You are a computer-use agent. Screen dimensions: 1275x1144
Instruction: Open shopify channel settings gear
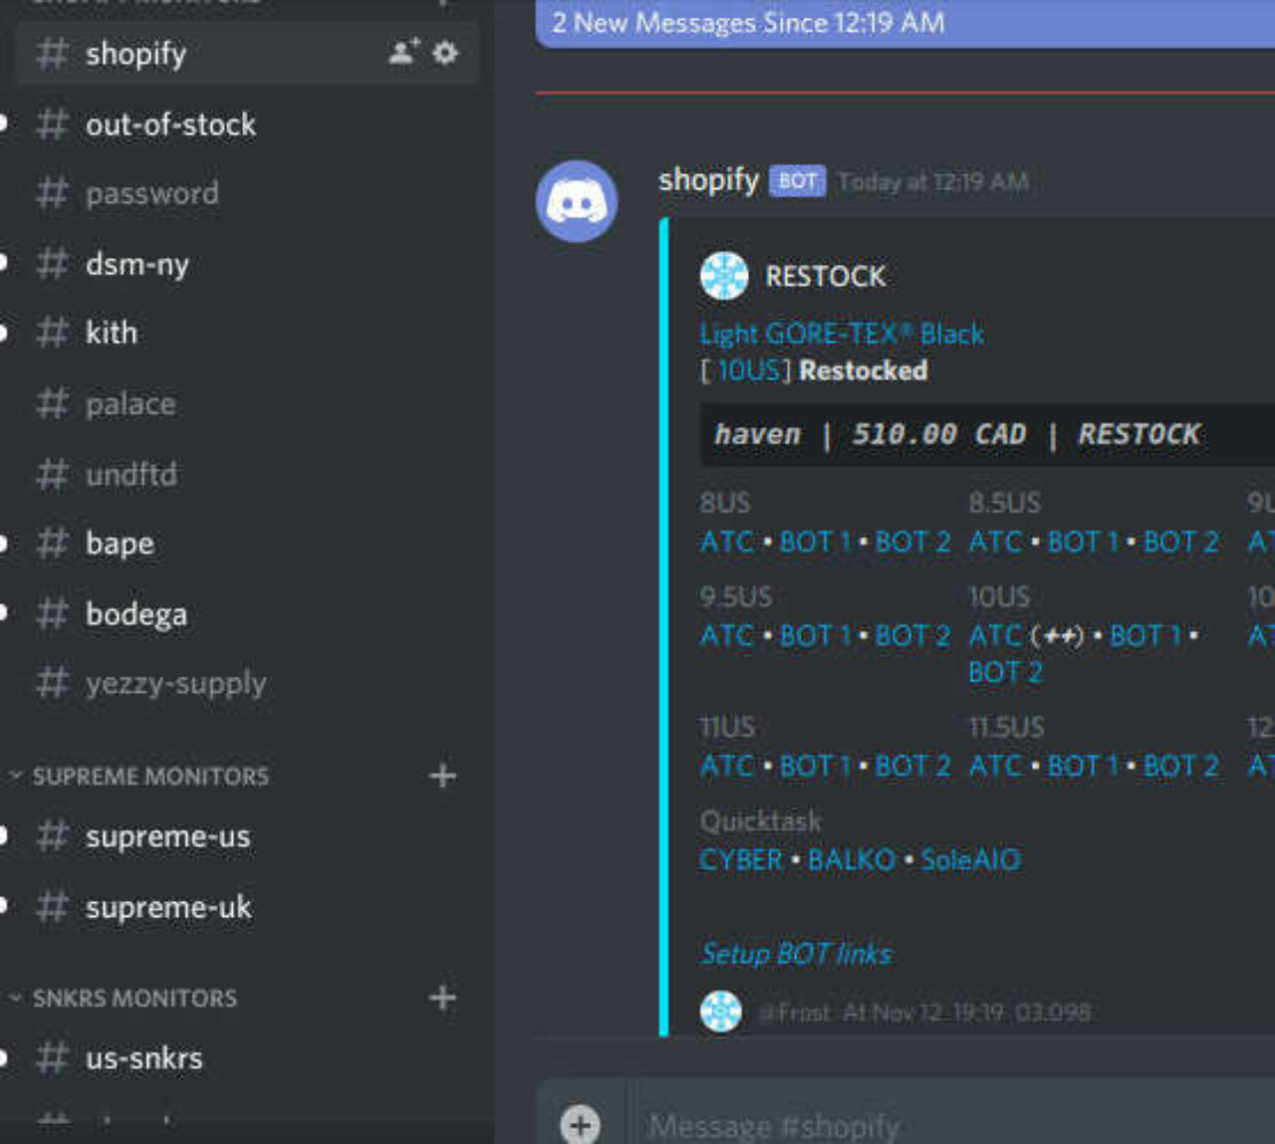[x=445, y=52]
